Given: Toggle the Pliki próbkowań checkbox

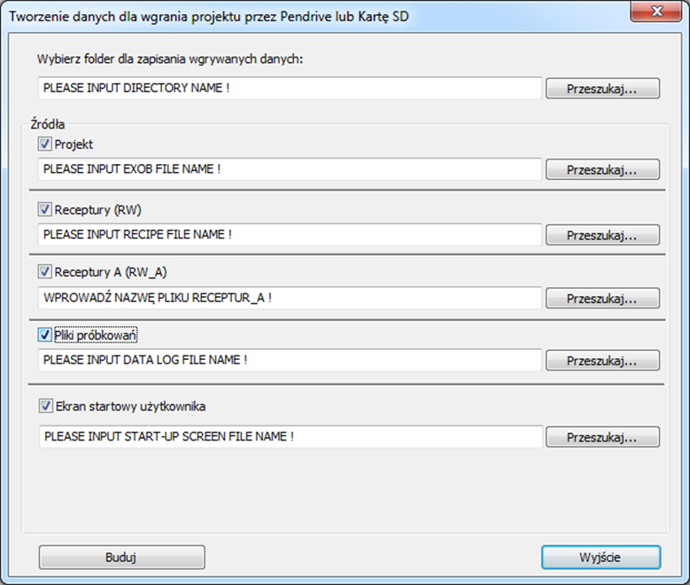Looking at the screenshot, I should click(44, 335).
